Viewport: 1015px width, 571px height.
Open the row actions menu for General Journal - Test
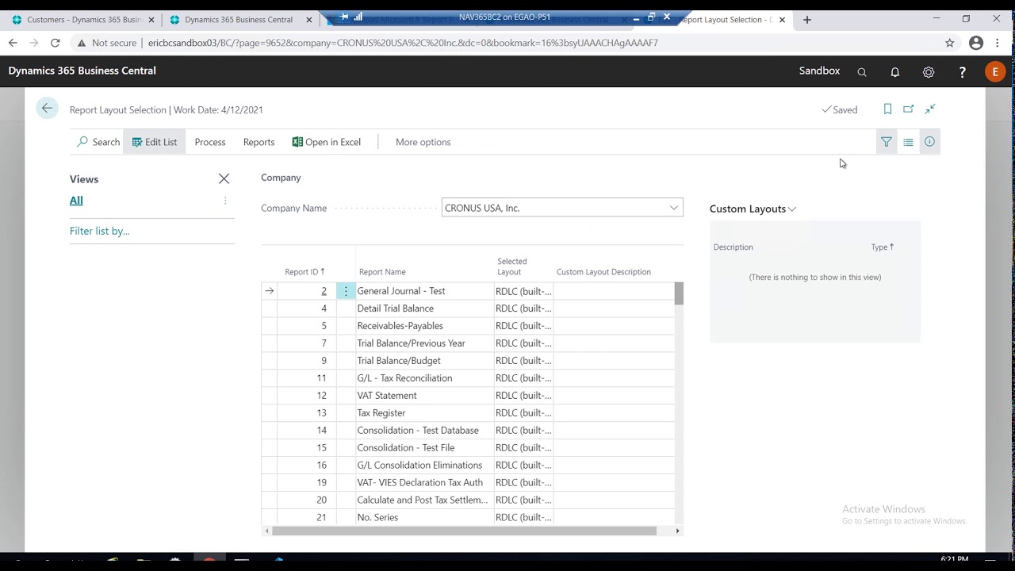pyautogui.click(x=346, y=291)
